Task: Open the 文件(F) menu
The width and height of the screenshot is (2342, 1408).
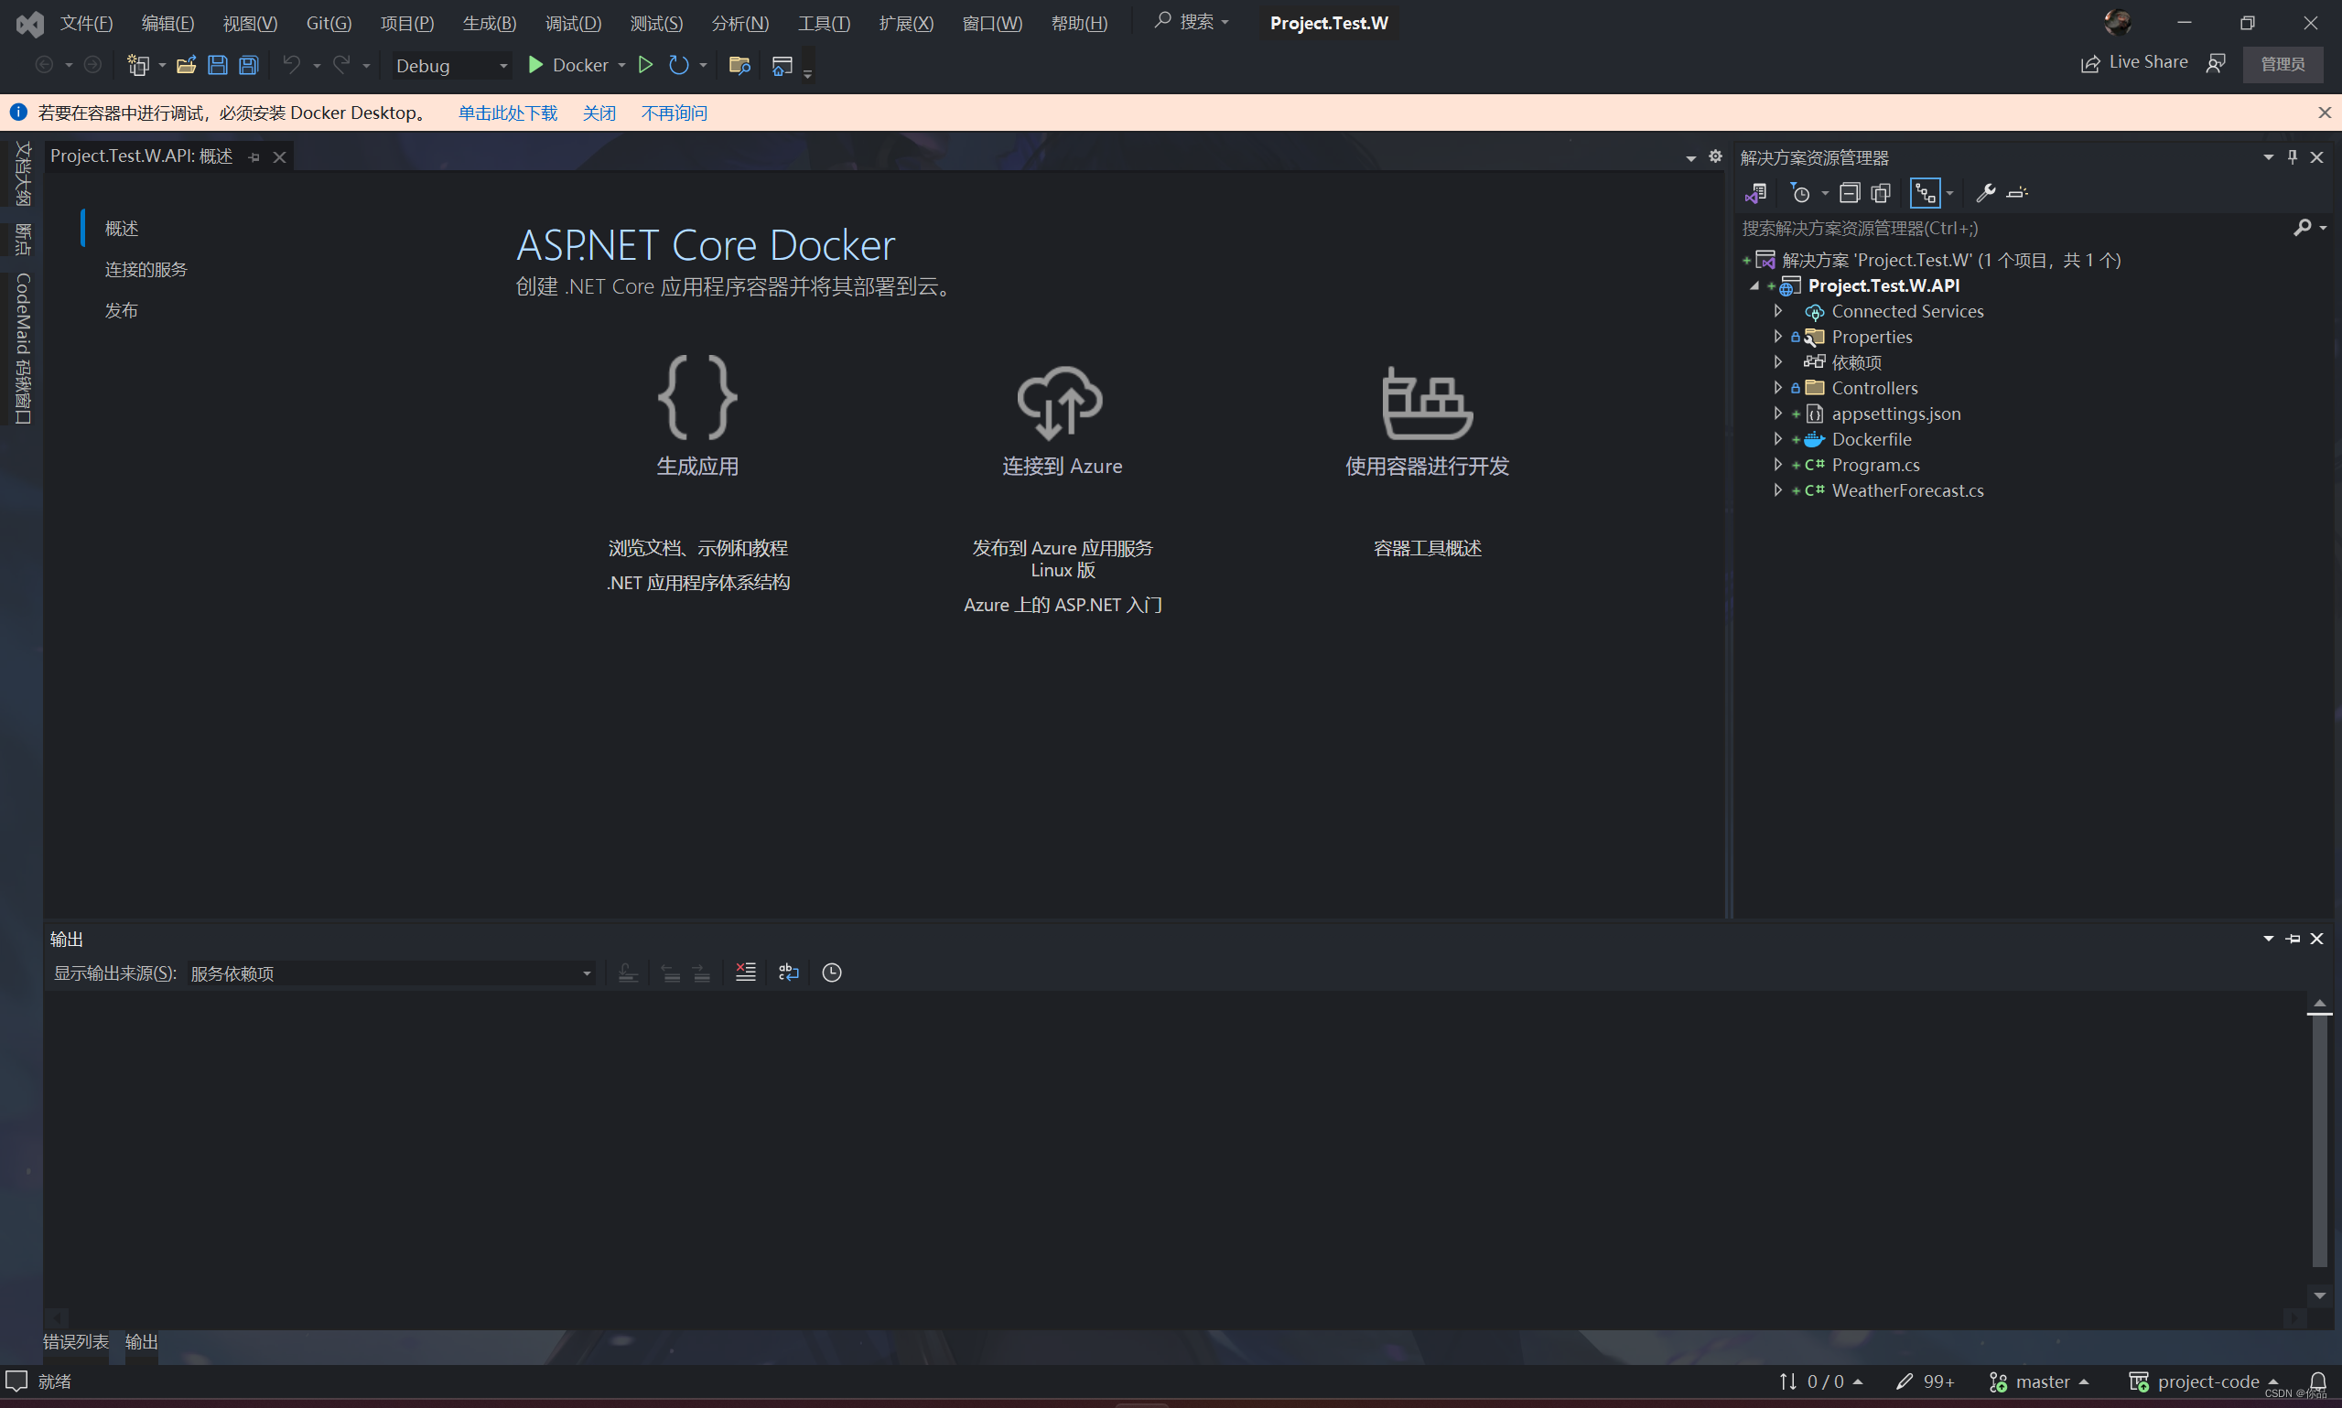Action: pyautogui.click(x=86, y=23)
